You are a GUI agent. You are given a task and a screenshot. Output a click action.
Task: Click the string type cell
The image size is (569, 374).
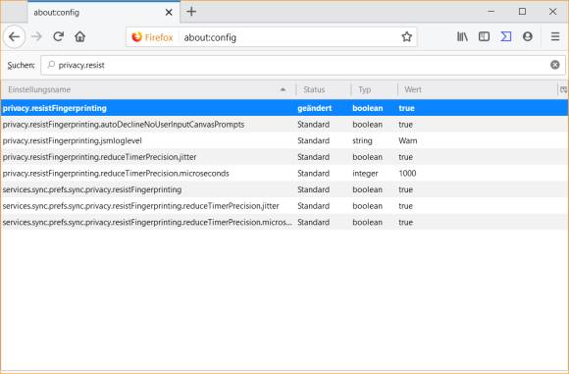click(362, 141)
